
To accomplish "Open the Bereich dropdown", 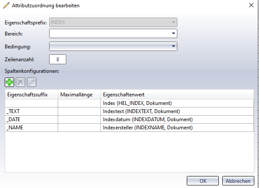I will click(174, 33).
